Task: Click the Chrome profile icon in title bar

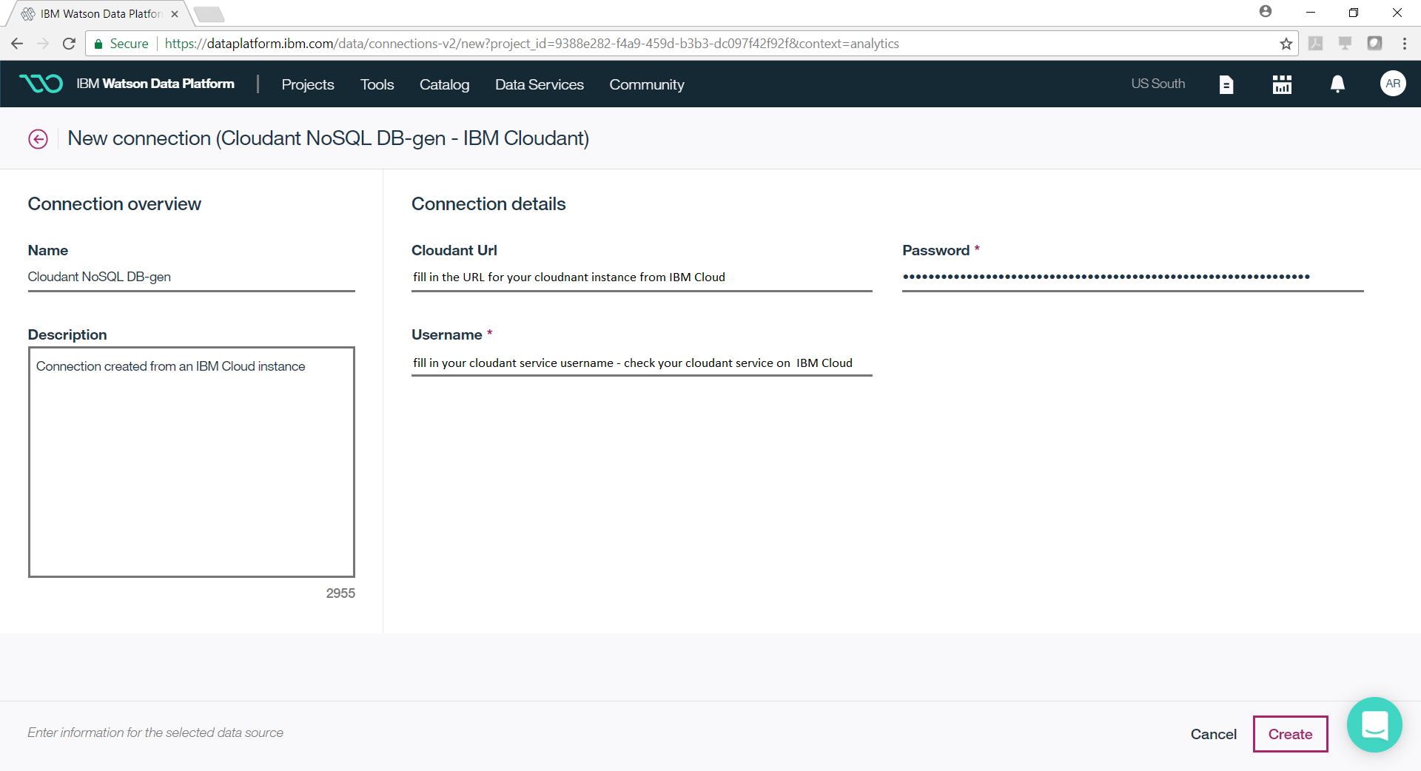Action: tap(1266, 12)
